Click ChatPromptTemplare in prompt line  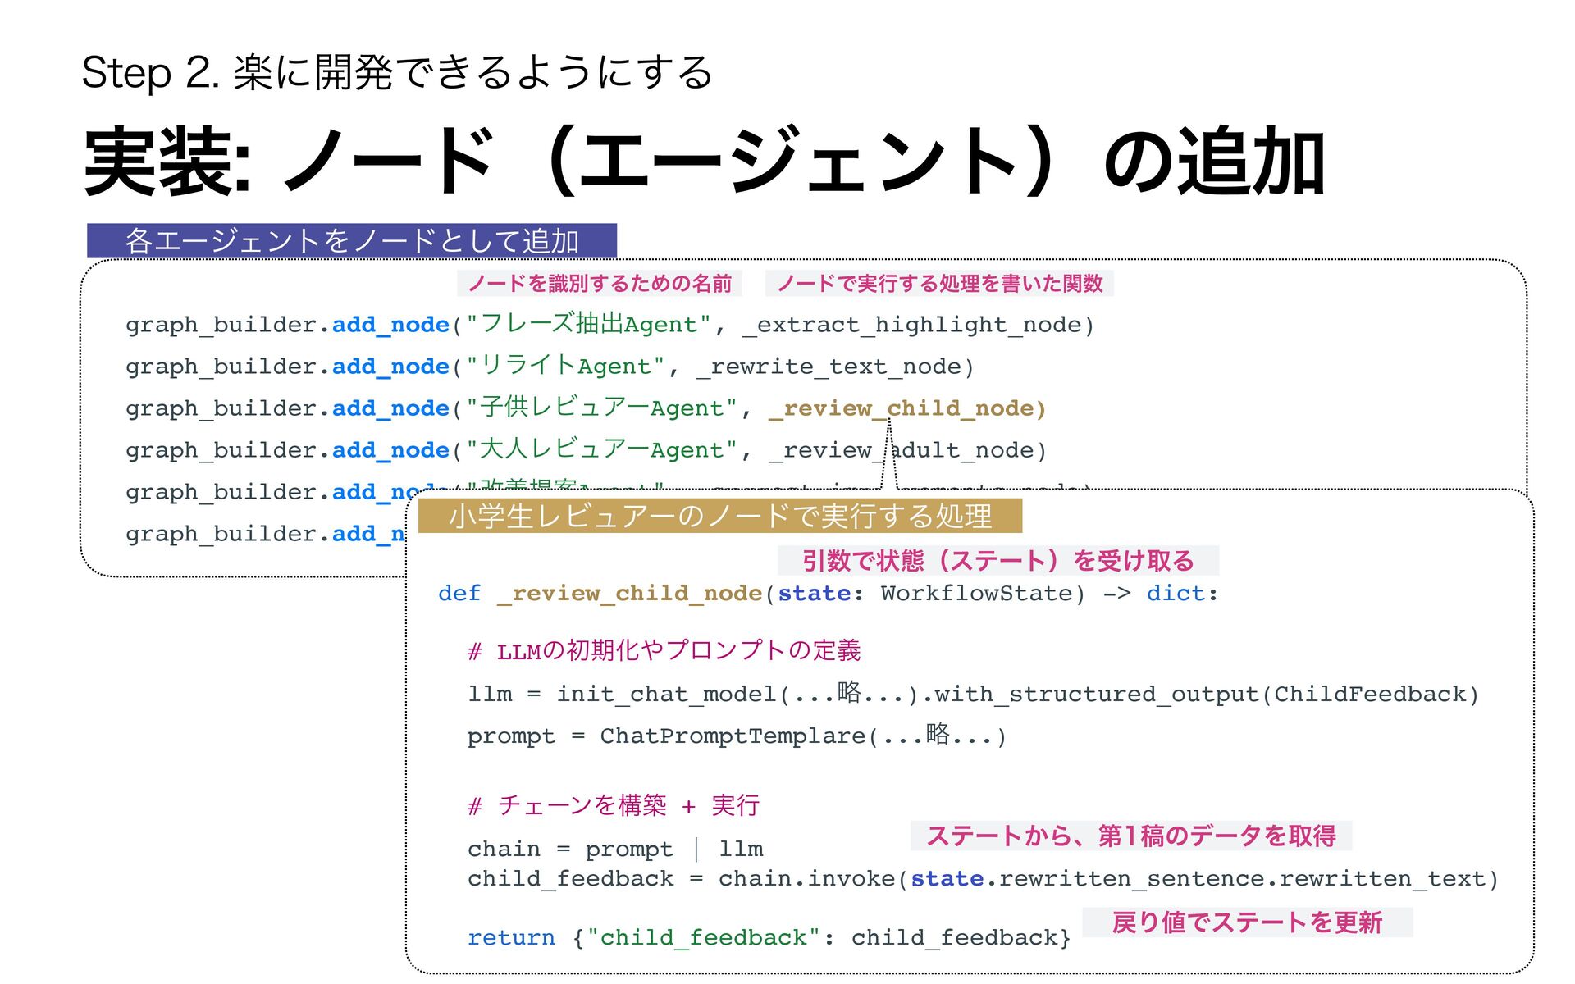[x=733, y=736]
